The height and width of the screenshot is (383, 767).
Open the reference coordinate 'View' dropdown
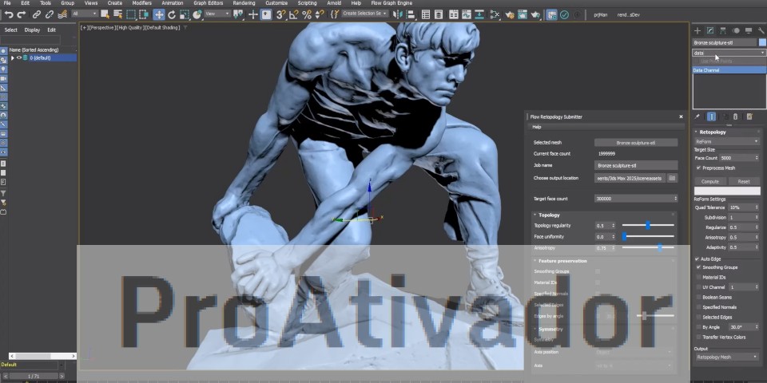tap(217, 14)
